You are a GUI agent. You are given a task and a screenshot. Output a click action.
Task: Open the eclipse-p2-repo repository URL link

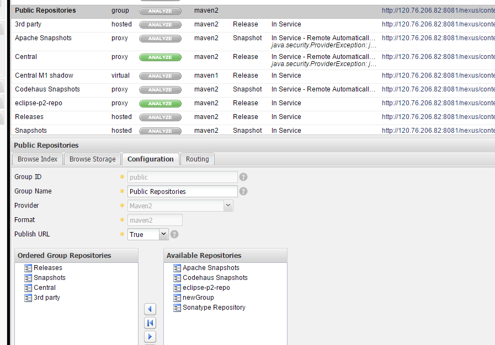pyautogui.click(x=438, y=103)
